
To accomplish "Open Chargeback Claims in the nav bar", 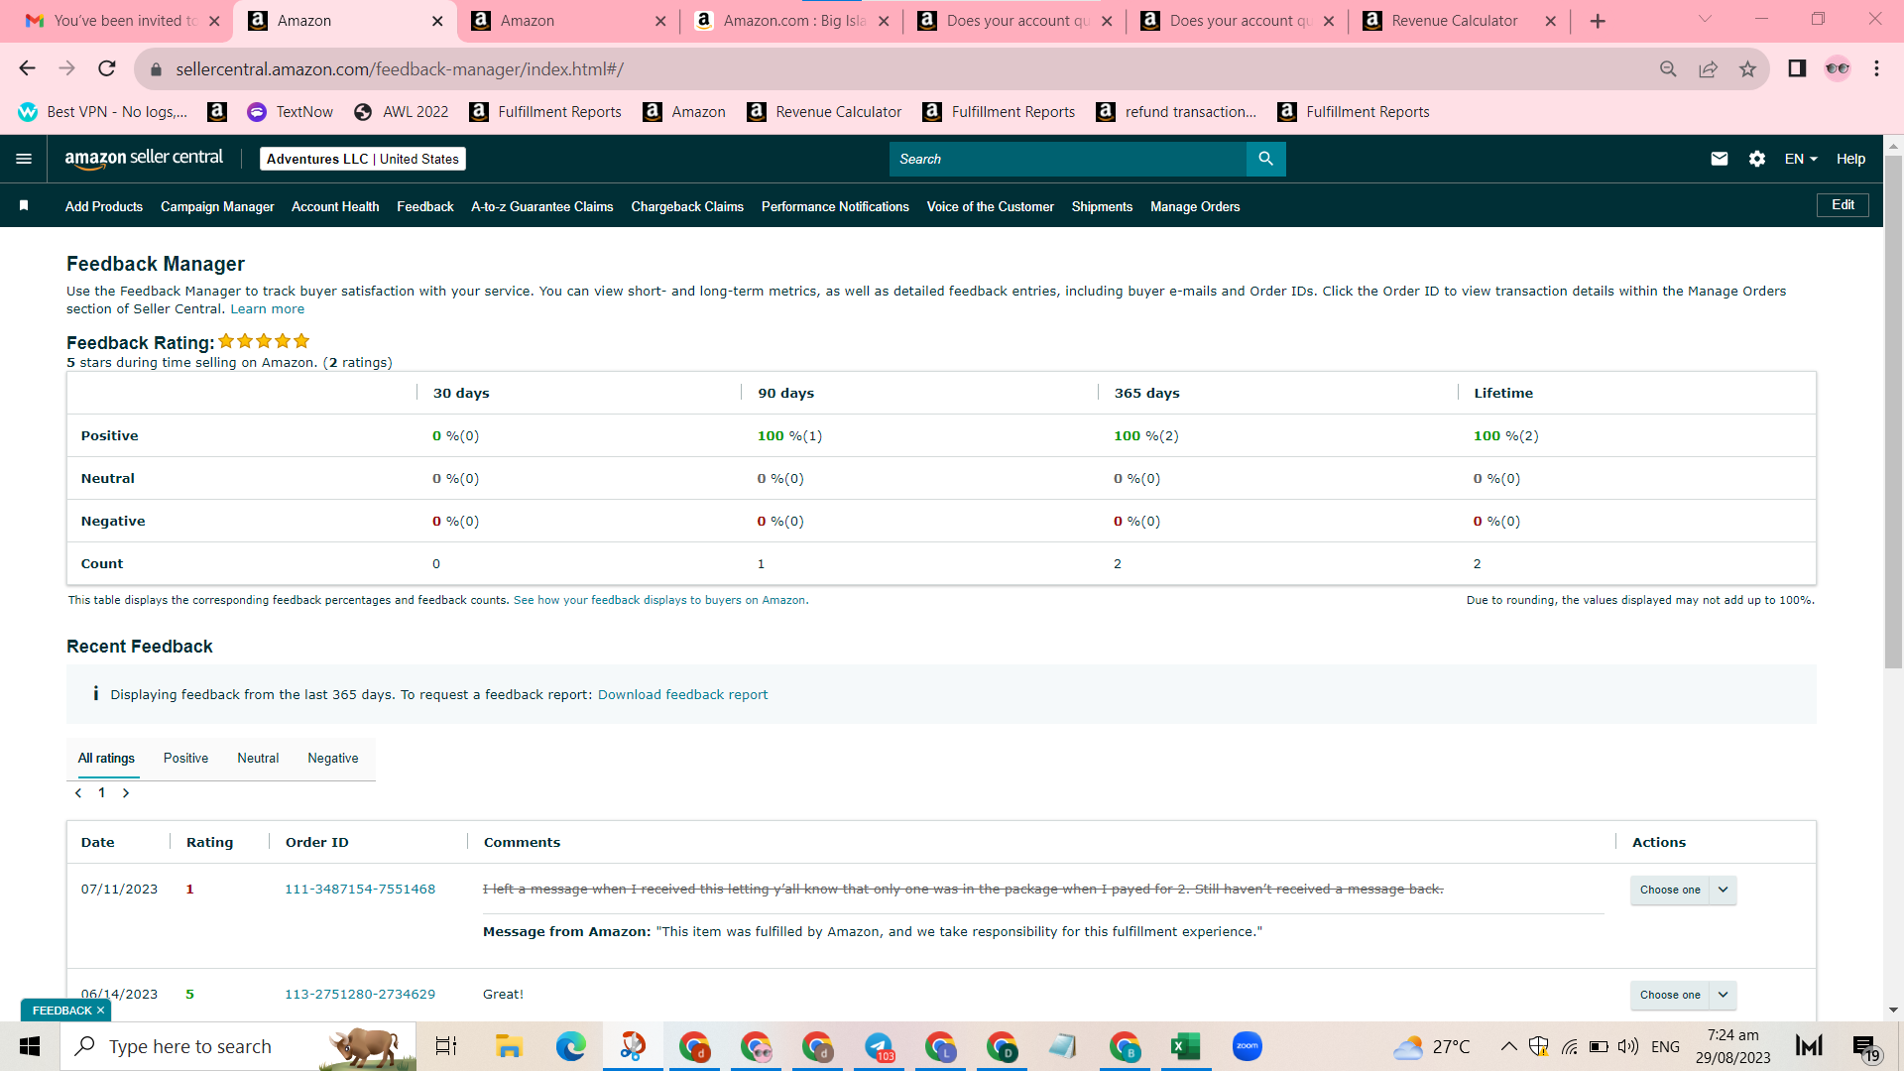I will tap(687, 206).
